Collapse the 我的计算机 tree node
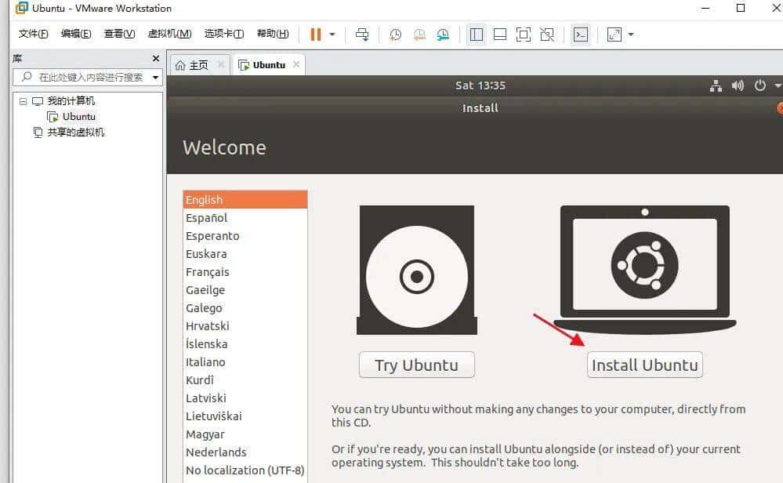783x483 pixels. click(x=22, y=100)
